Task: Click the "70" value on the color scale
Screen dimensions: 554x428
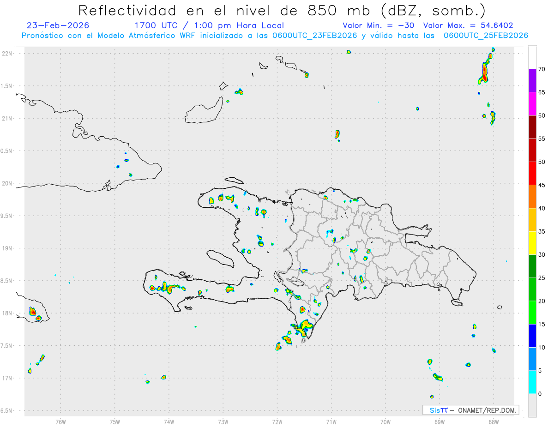Action: coord(542,69)
